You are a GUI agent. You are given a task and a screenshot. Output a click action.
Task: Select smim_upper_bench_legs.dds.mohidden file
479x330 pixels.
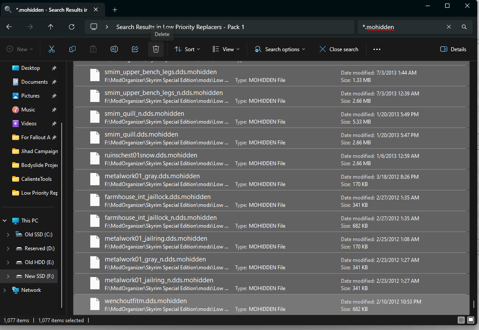click(271, 75)
